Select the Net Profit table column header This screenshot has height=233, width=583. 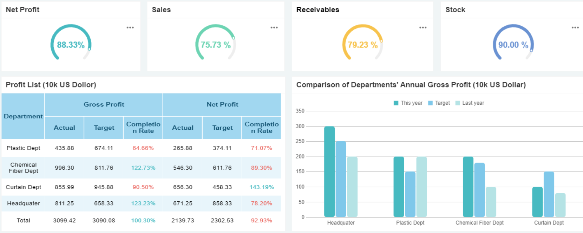[222, 104]
